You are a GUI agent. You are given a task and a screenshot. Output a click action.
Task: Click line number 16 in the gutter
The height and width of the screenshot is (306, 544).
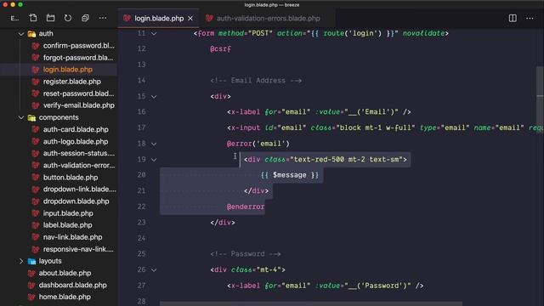click(142, 112)
